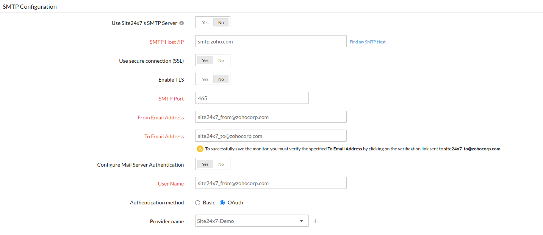
Task: Click the To Email Address input field
Action: 271,136
